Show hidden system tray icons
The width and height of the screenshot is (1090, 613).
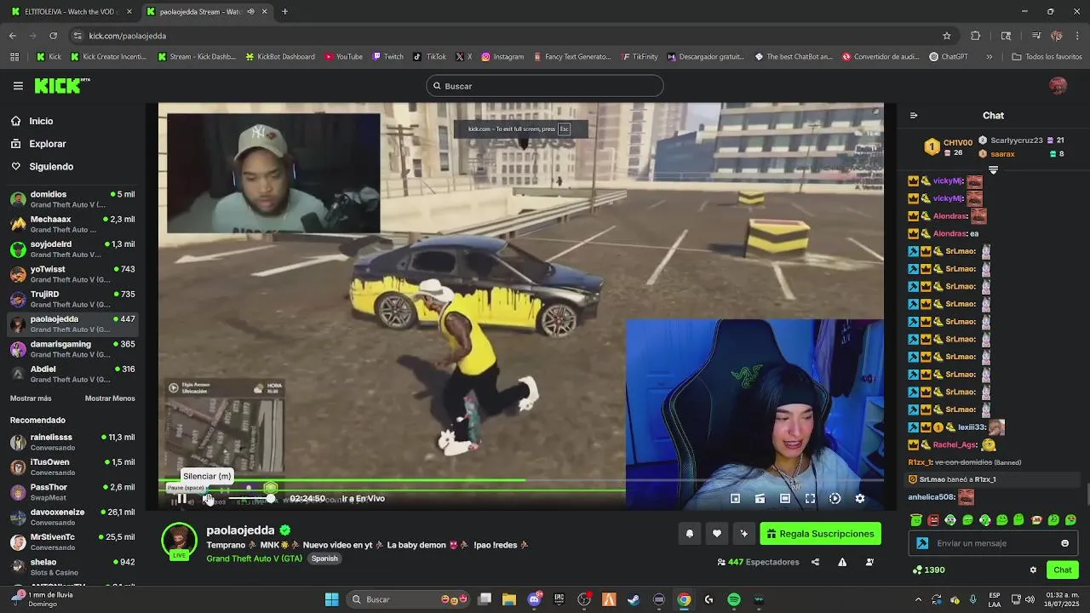[918, 599]
